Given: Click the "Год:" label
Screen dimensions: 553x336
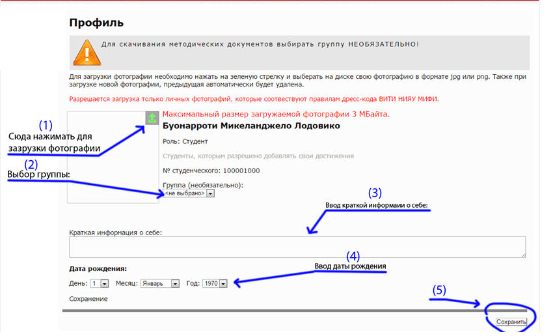Looking at the screenshot, I should coord(193,283).
